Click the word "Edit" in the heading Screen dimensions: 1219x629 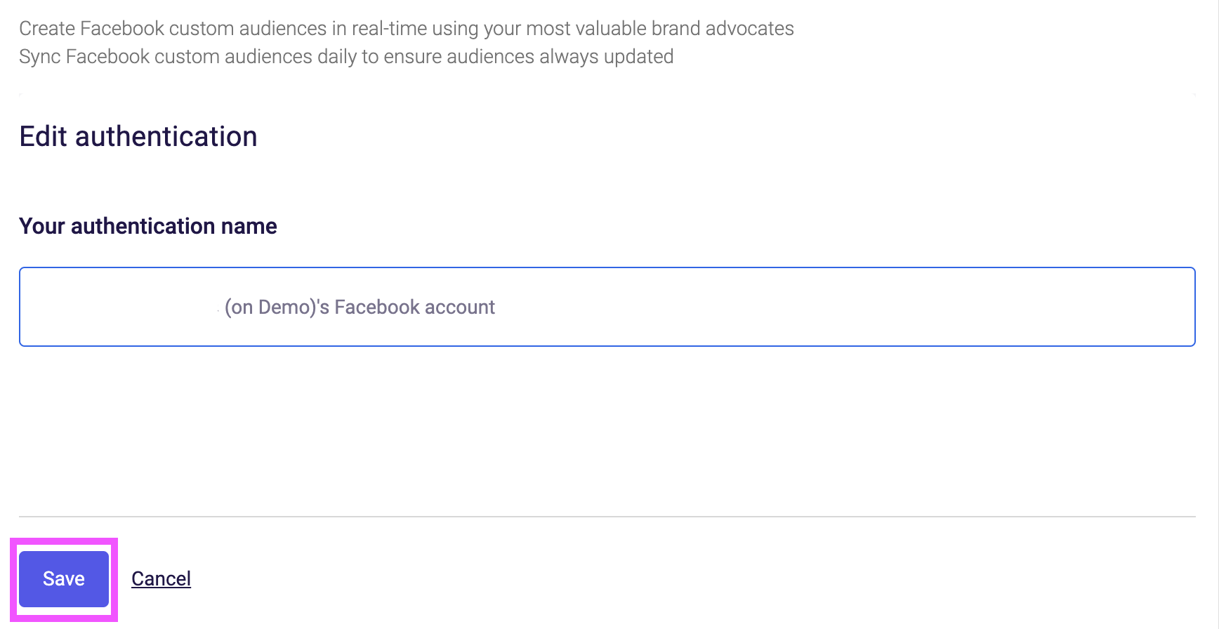point(43,136)
